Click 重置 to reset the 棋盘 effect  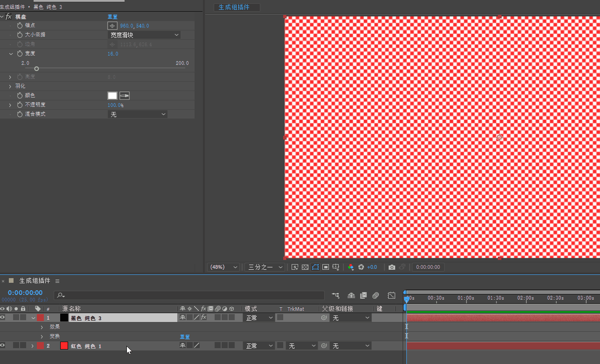[112, 17]
